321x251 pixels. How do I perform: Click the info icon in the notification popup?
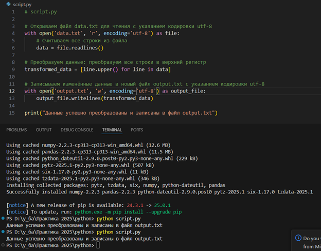(298, 238)
